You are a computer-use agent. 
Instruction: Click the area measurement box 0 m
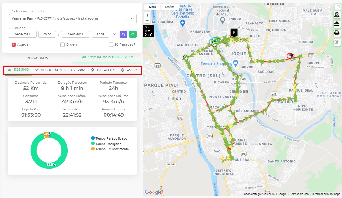tap(148, 31)
